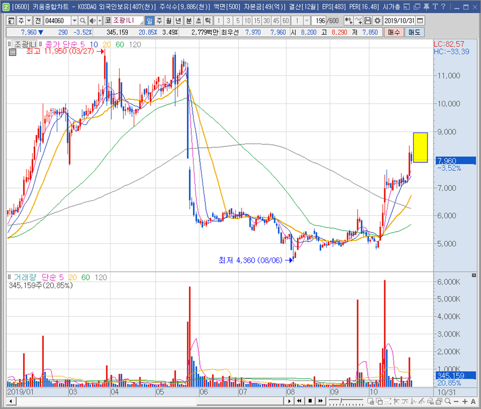Click the 매수 buy button

394,33
